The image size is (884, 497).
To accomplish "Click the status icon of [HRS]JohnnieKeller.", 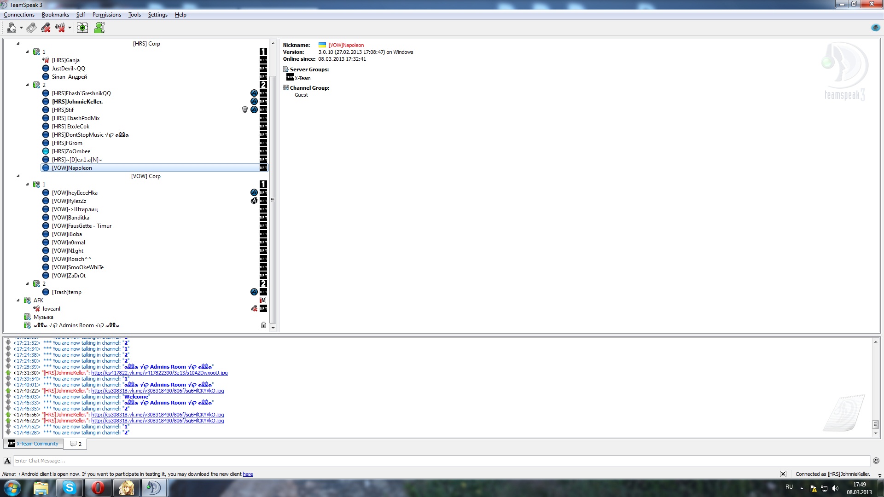I will [x=46, y=102].
